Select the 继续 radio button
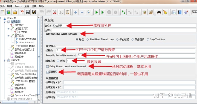 click(x=77, y=39)
